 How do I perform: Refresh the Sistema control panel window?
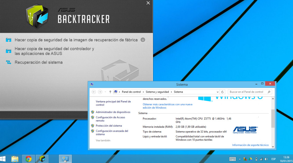click(x=223, y=92)
